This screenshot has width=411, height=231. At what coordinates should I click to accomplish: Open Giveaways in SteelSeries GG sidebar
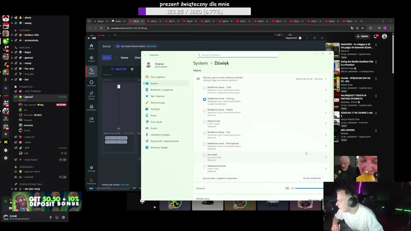(91, 107)
